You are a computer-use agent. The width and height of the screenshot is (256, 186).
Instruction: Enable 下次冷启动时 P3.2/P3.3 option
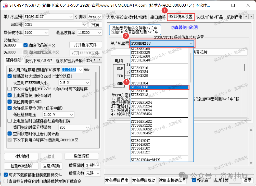[x=10, y=89]
